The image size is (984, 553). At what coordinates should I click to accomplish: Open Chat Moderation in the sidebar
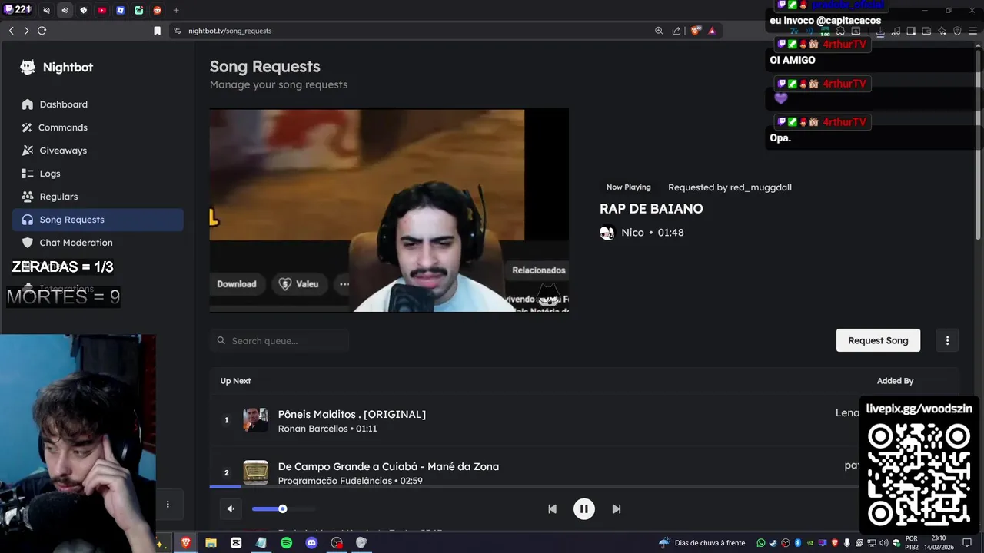[98, 243]
